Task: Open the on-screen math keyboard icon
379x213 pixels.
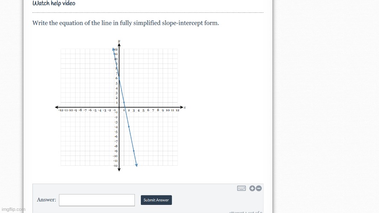Action: click(x=242, y=188)
